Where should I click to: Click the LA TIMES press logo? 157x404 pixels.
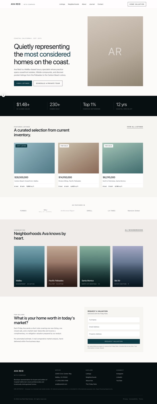pos(112,211)
